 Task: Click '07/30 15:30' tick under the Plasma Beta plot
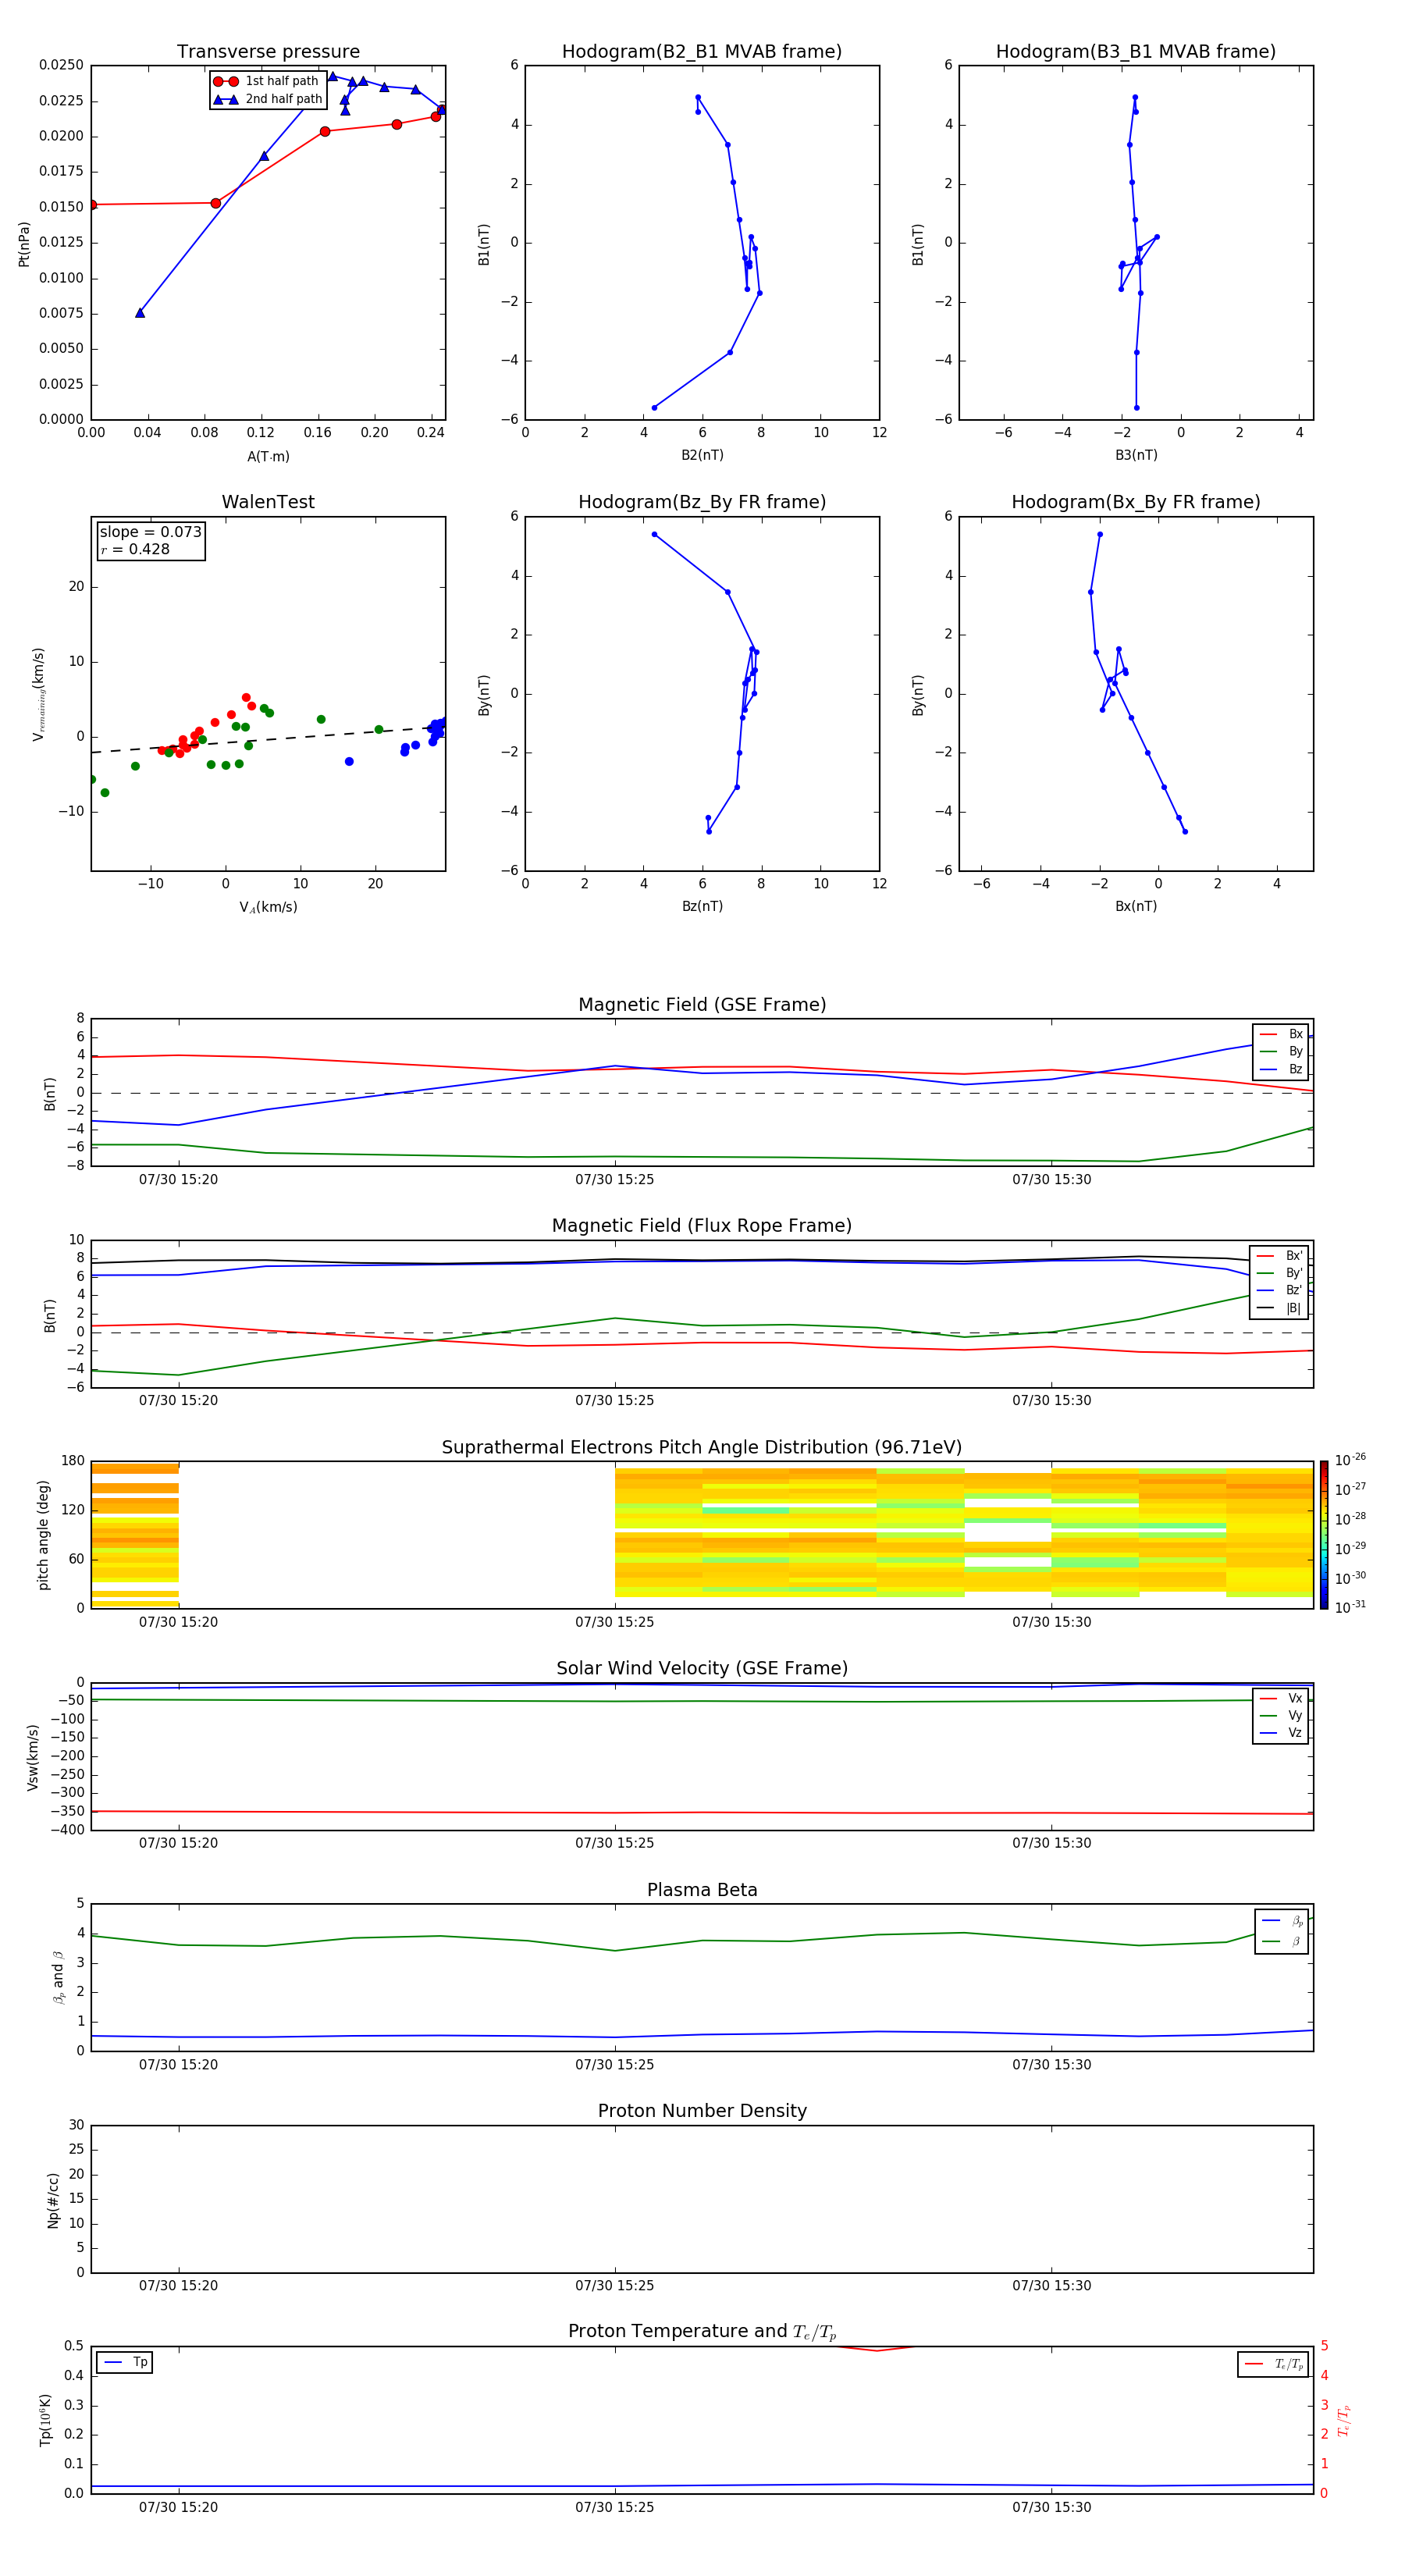point(1051,2065)
